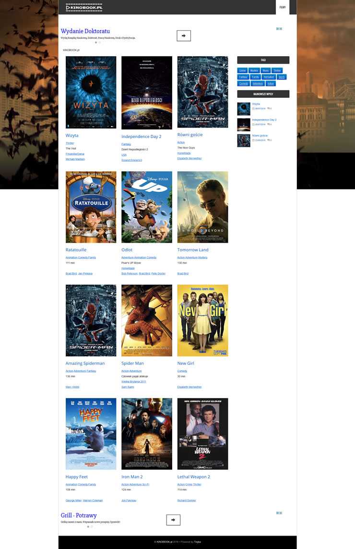
Task: Open the Ratatouille movie title link
Action: [x=76, y=250]
